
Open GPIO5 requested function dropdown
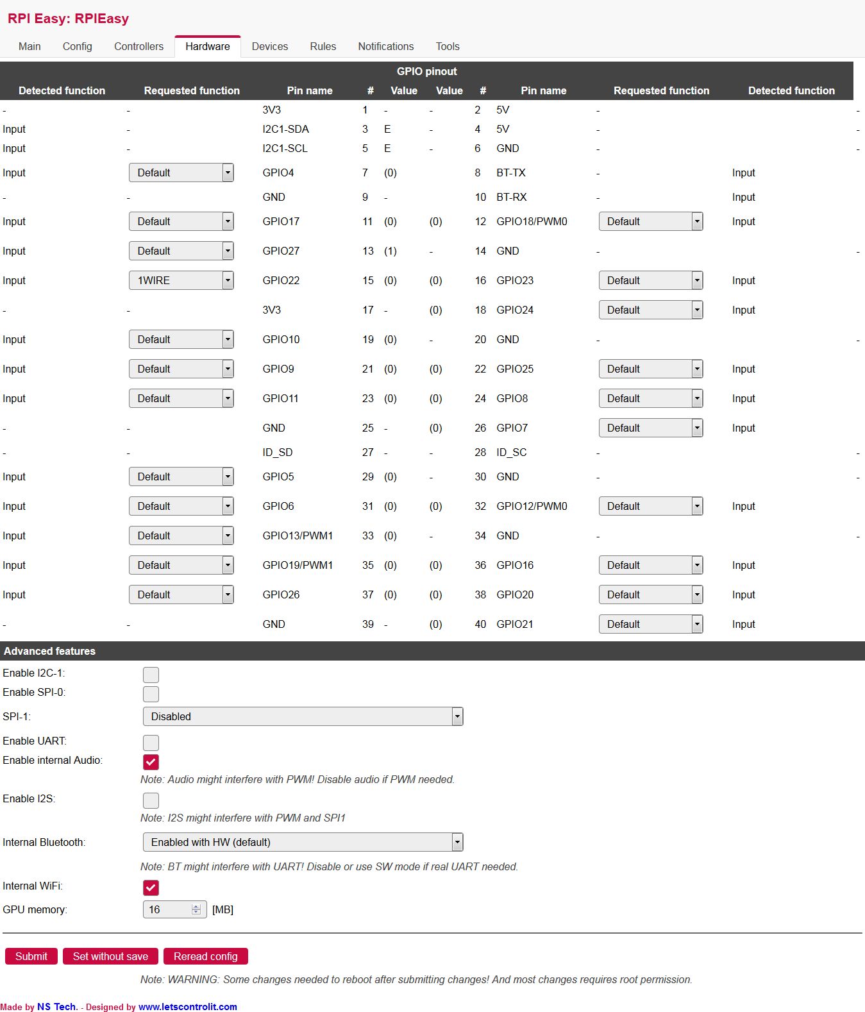click(181, 476)
